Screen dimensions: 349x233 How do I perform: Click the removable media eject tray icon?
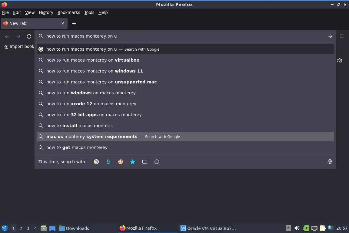tap(288, 228)
